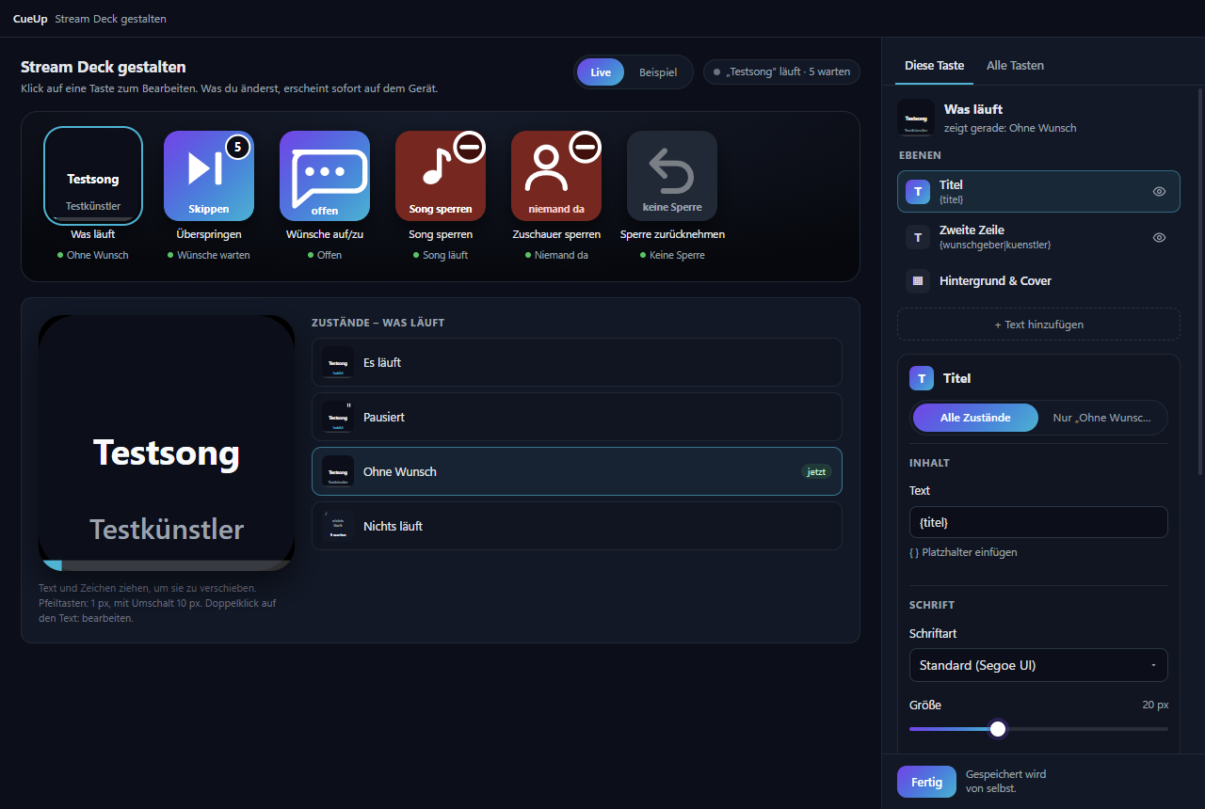Select the Zuschauer sperren person key
The height and width of the screenshot is (809, 1205).
pos(556,176)
